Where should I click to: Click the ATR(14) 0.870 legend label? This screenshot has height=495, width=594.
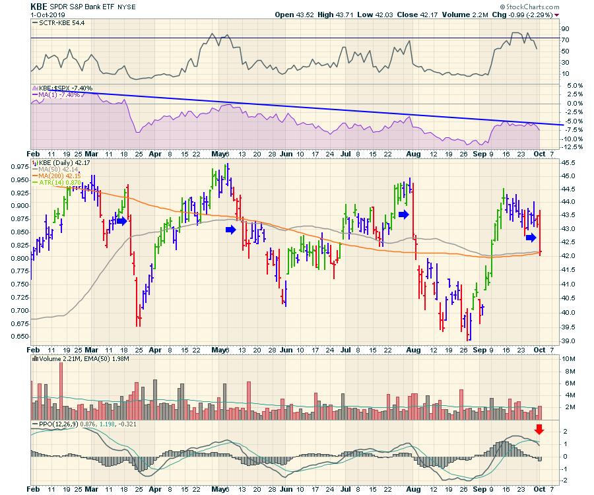click(x=60, y=182)
